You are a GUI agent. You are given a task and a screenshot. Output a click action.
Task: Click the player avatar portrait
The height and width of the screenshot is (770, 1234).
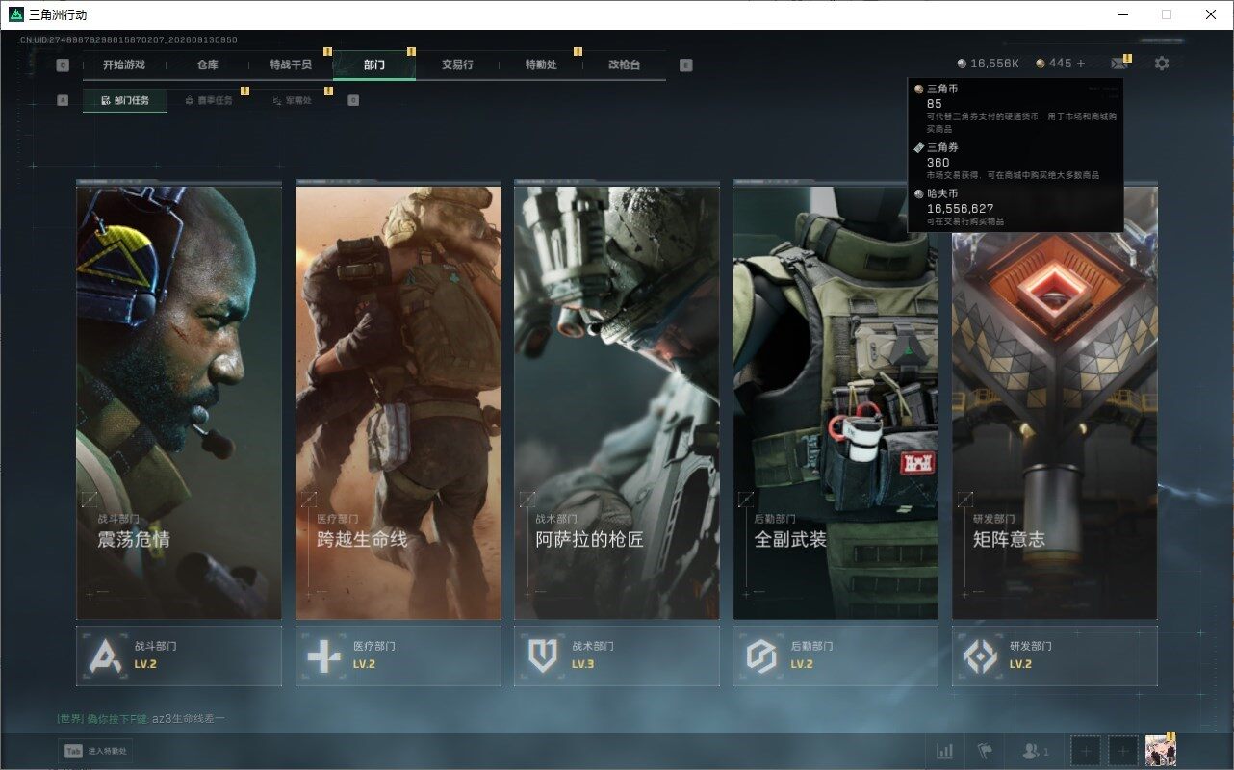[1161, 751]
